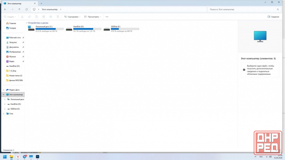Open a new tab with plus button
Screen dimensions: 285x160
click(x=41, y=3)
